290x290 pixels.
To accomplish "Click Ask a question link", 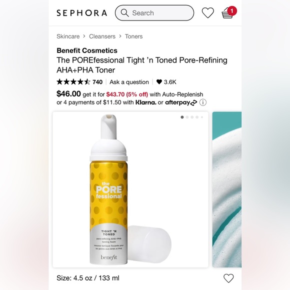I will point(129,82).
